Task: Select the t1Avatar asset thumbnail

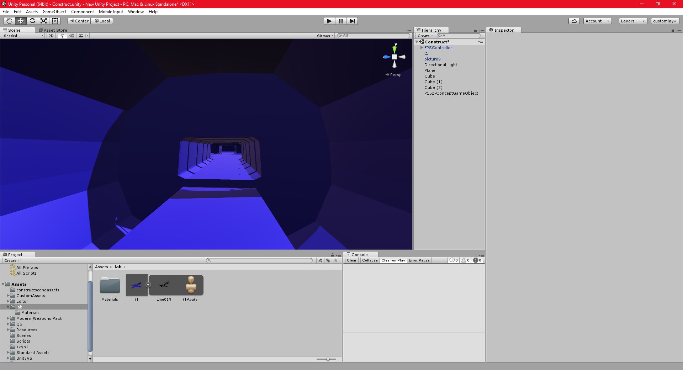Action: 191,285
